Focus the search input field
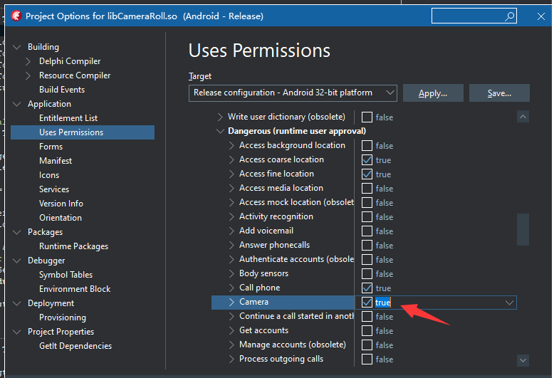The height and width of the screenshot is (378, 554). pos(467,16)
